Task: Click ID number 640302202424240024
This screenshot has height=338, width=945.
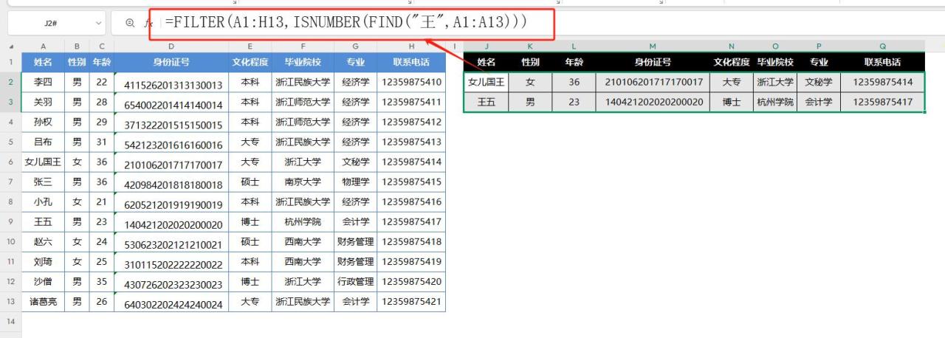Action: [x=171, y=301]
